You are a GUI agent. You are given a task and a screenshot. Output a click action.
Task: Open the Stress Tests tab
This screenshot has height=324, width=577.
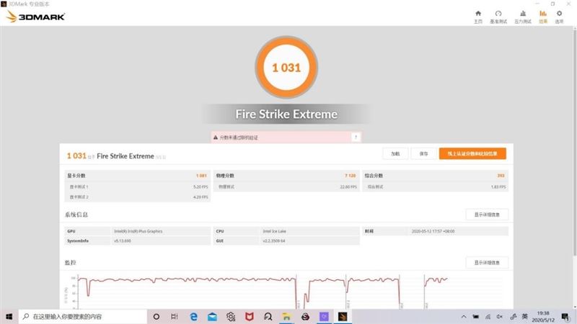522,17
